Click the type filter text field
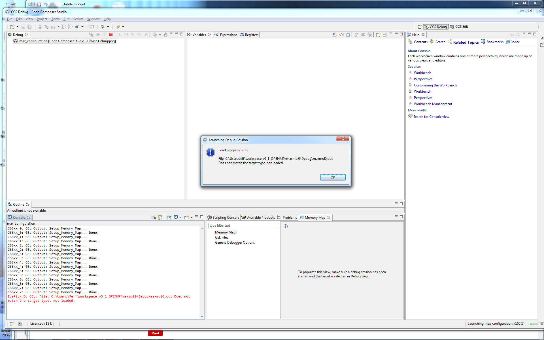The width and height of the screenshot is (544, 340). pyautogui.click(x=243, y=226)
